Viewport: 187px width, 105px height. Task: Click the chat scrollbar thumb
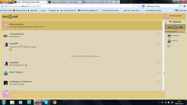(164, 73)
